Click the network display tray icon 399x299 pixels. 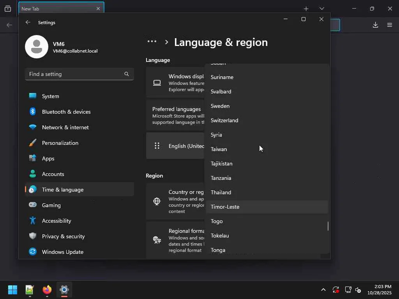point(348,290)
